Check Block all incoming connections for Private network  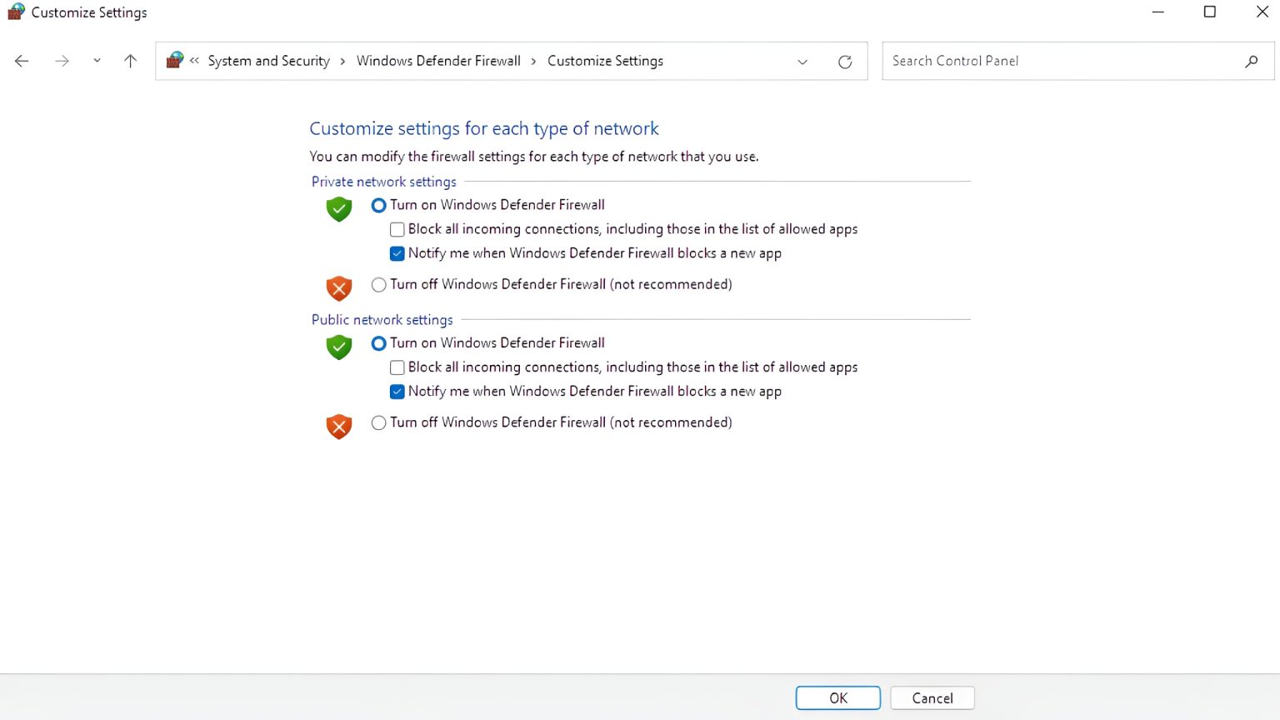[x=397, y=228]
